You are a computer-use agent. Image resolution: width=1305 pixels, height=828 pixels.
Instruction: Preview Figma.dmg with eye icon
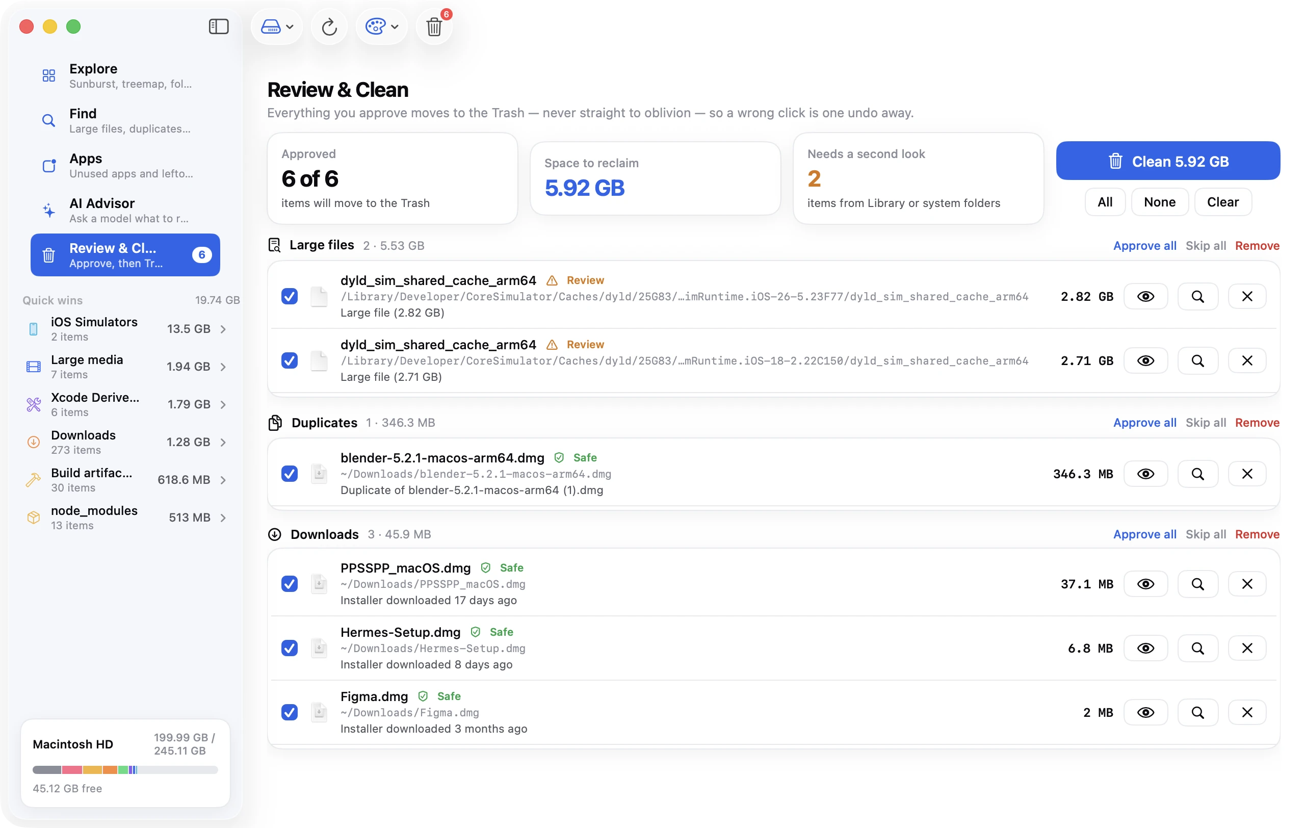[1145, 712]
